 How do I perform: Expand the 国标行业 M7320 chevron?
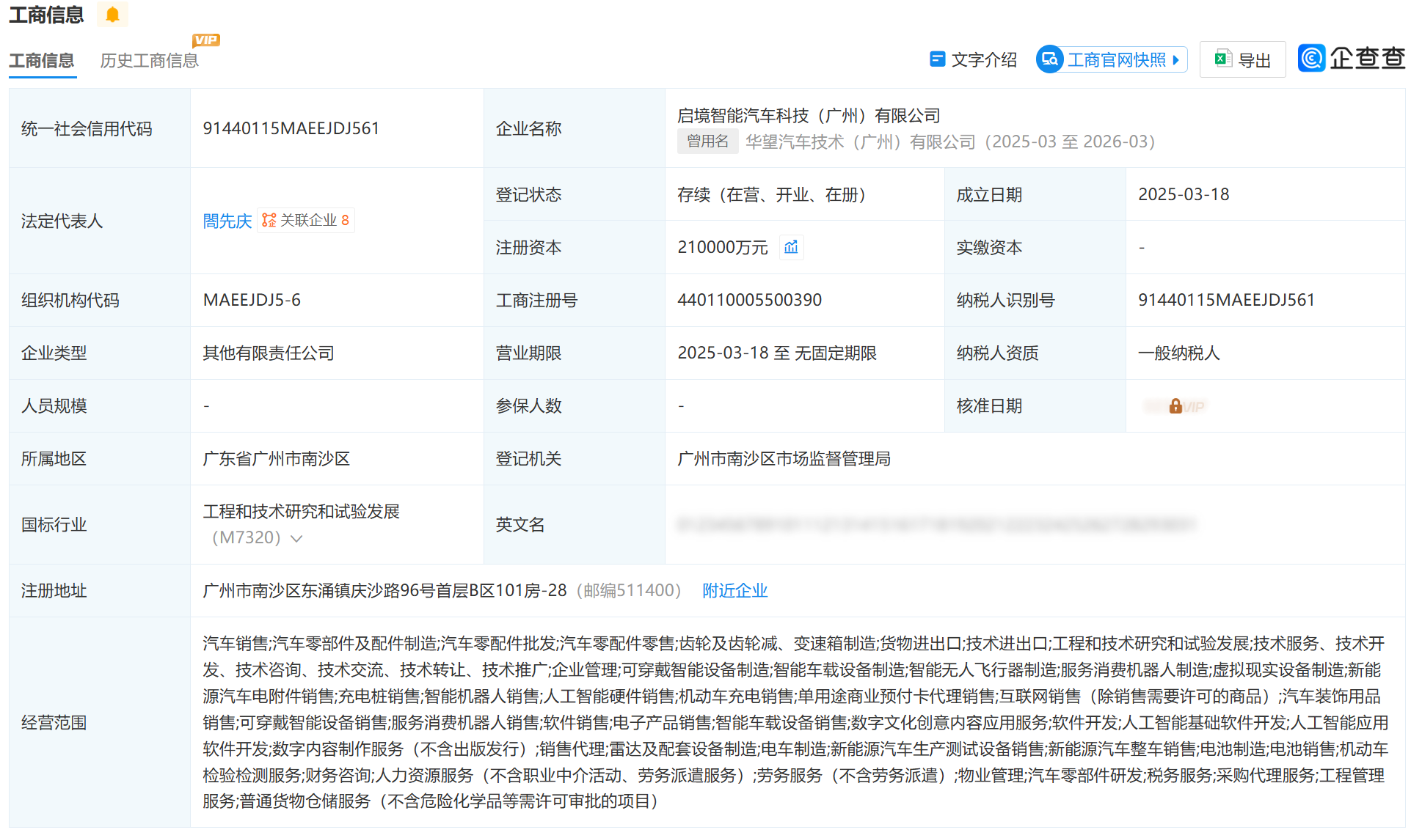[297, 538]
